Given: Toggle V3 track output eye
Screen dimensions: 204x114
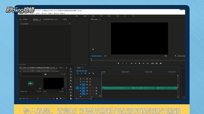Looking at the screenshot, I should pos(90,79).
